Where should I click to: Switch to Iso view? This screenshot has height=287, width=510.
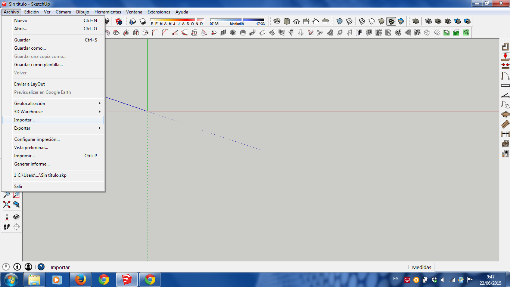click(277, 21)
